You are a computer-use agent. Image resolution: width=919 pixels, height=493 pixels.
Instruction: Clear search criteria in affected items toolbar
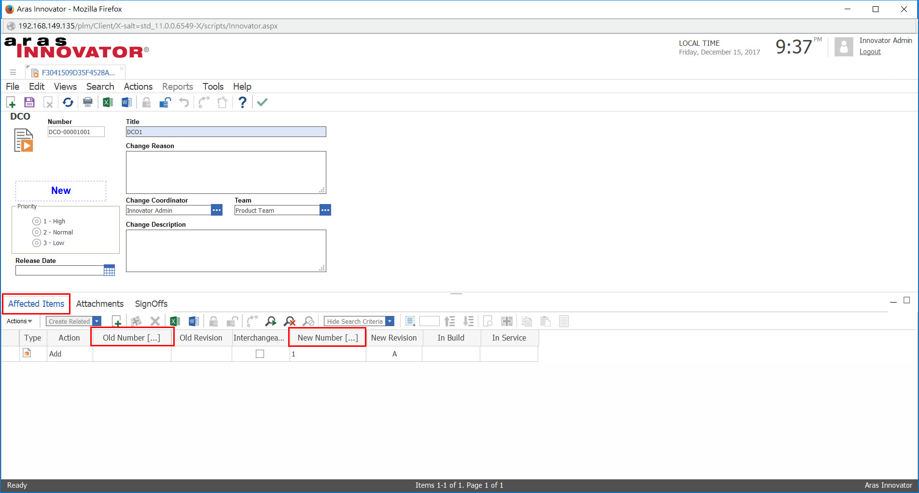290,321
